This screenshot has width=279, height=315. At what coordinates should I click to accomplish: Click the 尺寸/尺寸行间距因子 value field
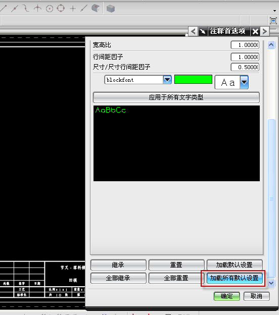pos(245,67)
